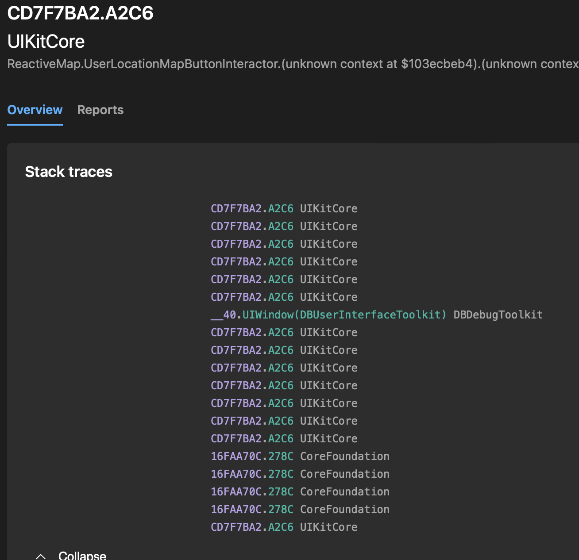This screenshot has width=579, height=560.
Task: Select the Overview tab
Action: click(x=35, y=110)
